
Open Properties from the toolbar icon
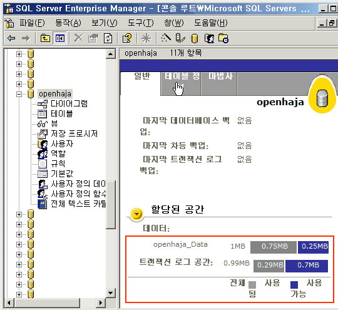pyautogui.click(x=93, y=38)
